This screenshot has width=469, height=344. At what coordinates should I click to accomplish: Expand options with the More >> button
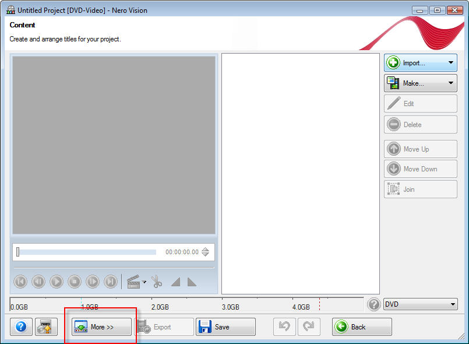[x=101, y=327]
